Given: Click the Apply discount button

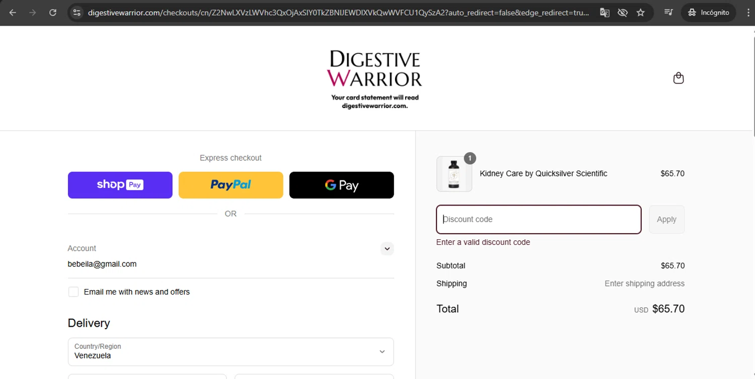Looking at the screenshot, I should [x=666, y=219].
